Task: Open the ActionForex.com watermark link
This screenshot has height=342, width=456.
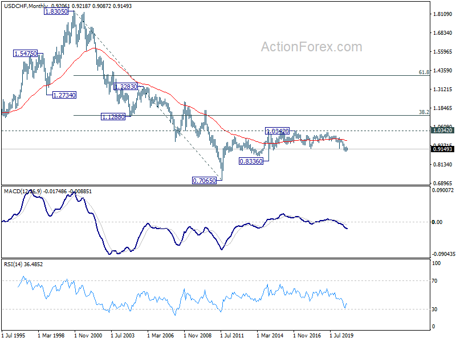Action: (311, 47)
